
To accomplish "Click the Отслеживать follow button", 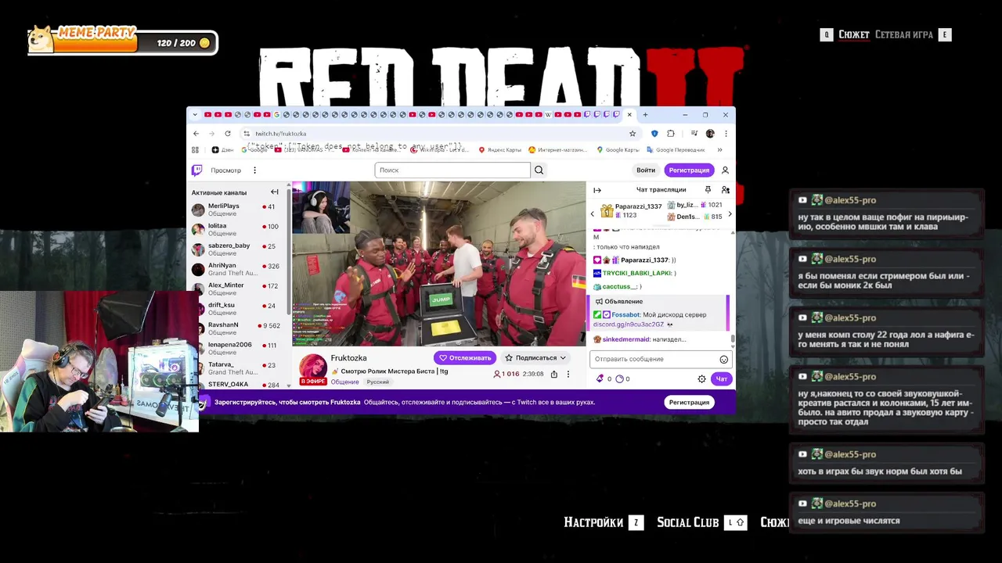I will (x=465, y=358).
